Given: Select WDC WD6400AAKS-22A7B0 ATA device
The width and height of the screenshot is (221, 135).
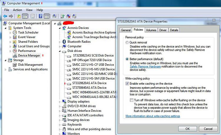Looking at the screenshot, I should (94, 93).
